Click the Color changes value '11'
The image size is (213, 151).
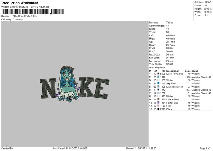[168, 26]
